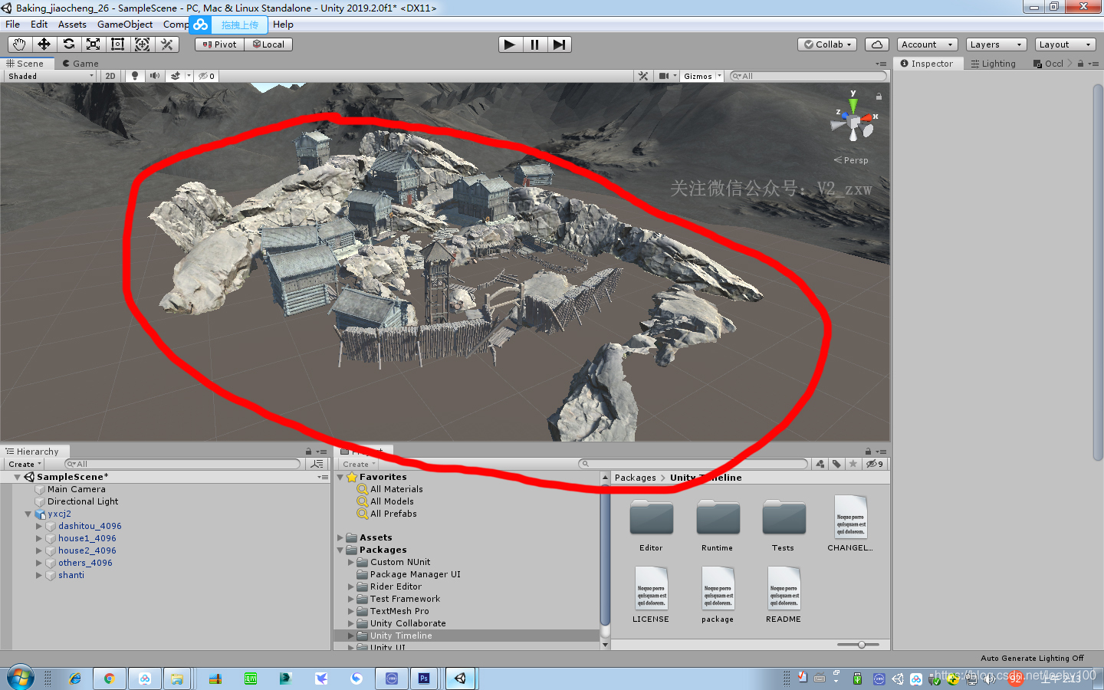
Task: Lock scene gizmo rotation
Action: coord(879,97)
